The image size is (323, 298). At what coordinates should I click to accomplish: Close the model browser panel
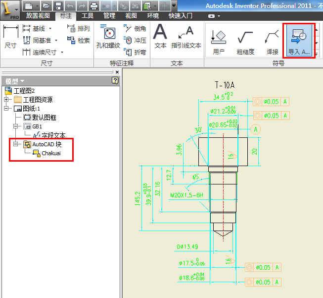pos(117,72)
